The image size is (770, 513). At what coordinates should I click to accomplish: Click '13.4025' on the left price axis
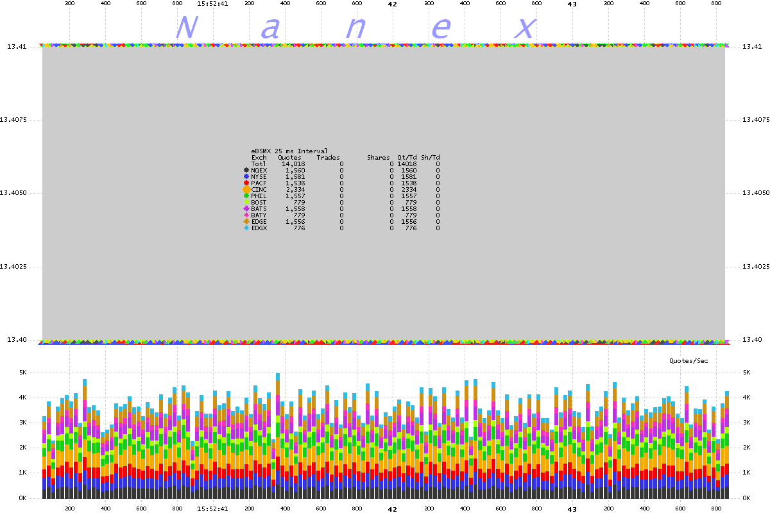(13, 266)
